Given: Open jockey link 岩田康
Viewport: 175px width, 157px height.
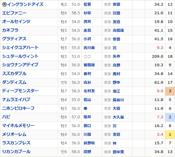Looking at the screenshot, I should click(89, 65).
